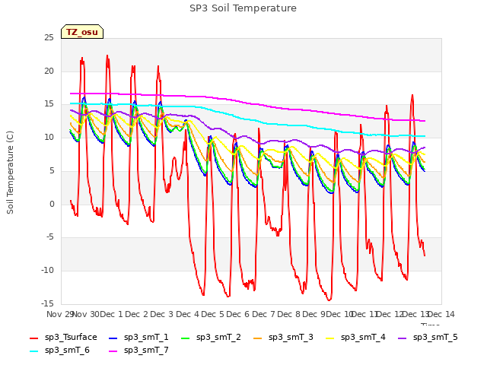Click the sp3_smT_5 legend label
487x365 pixels.
(x=435, y=337)
